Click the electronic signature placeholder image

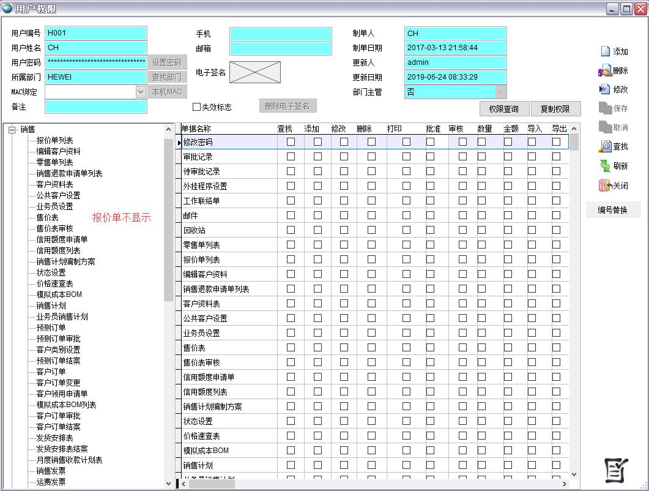tap(255, 72)
